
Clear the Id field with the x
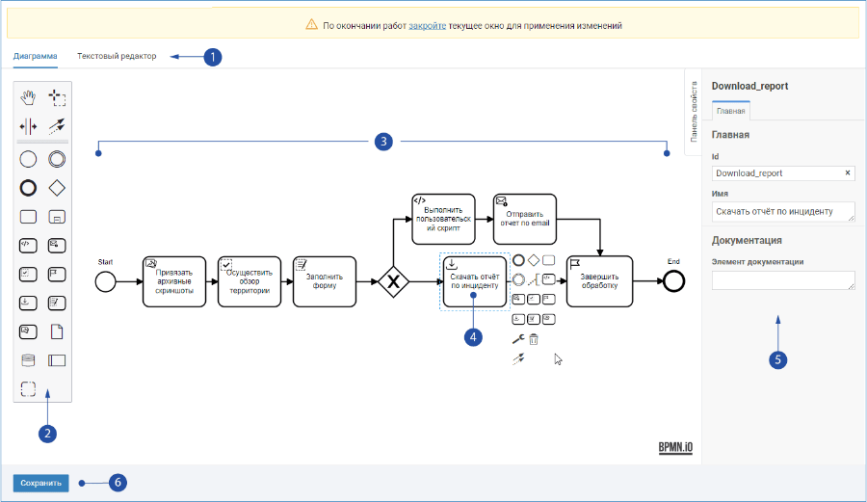848,173
